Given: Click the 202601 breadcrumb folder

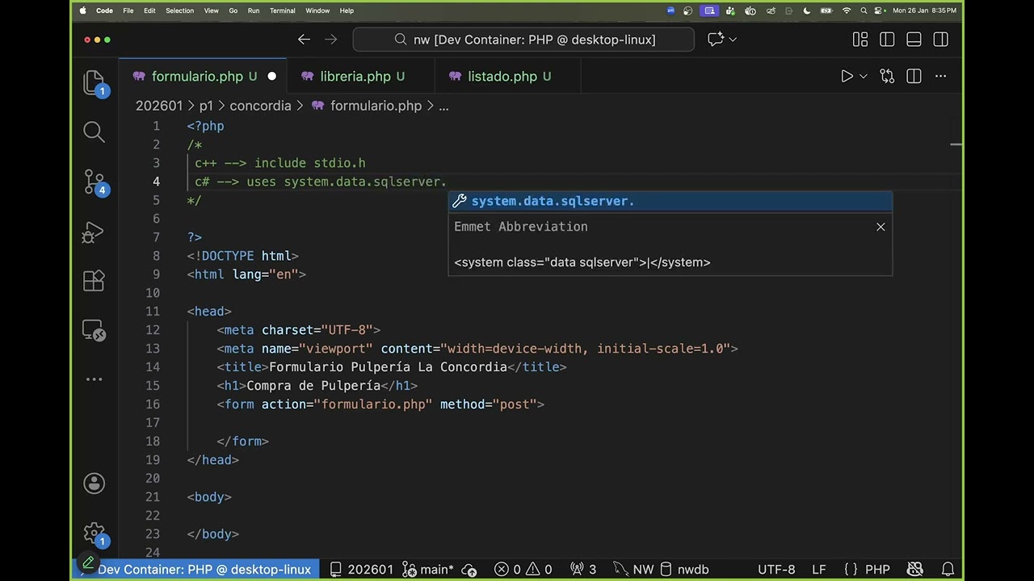Looking at the screenshot, I should coord(159,106).
